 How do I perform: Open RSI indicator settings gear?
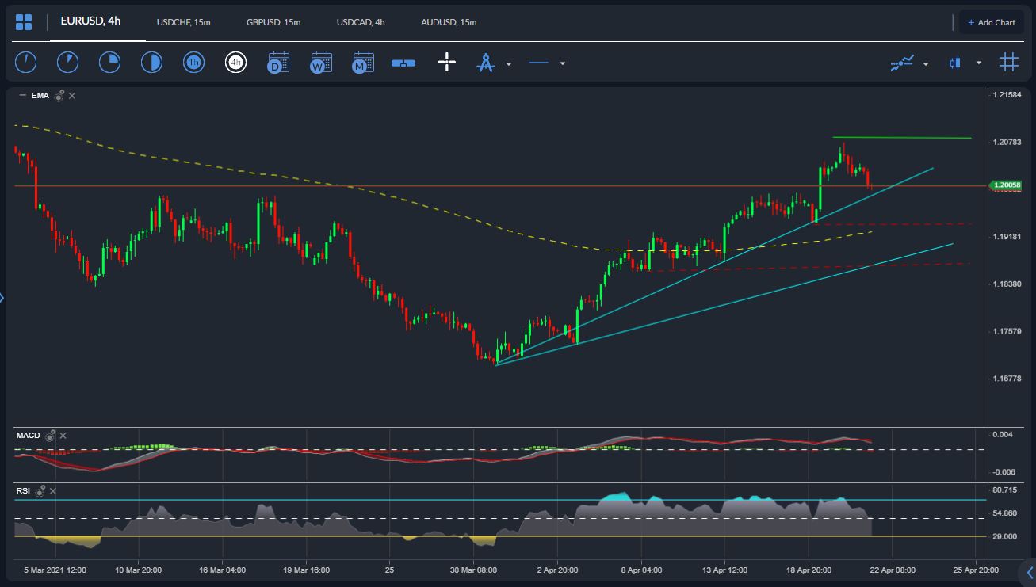(x=38, y=491)
